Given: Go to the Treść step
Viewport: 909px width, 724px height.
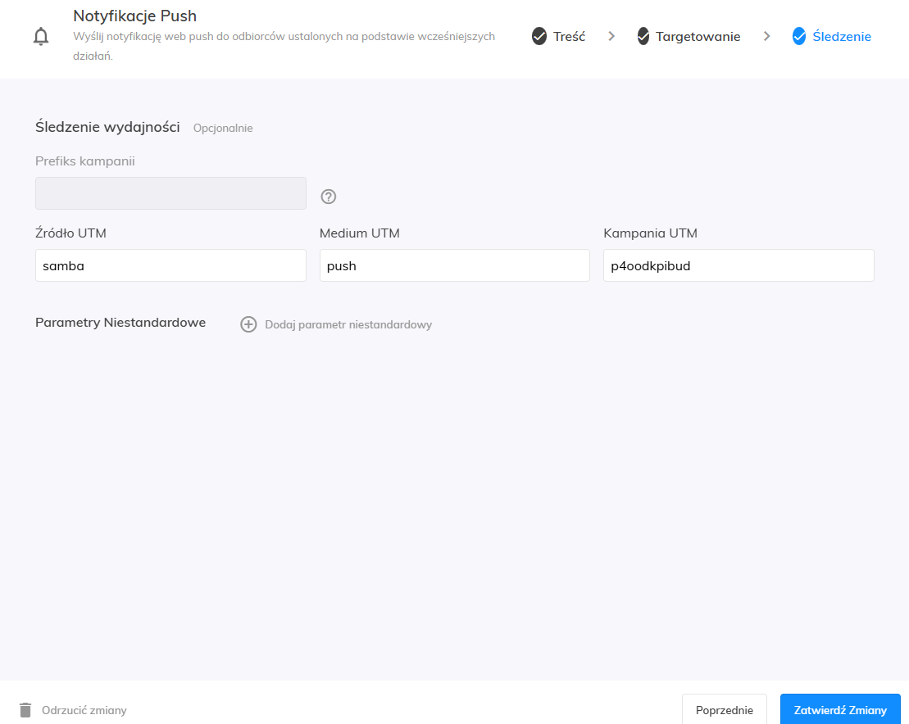Looking at the screenshot, I should pos(569,37).
